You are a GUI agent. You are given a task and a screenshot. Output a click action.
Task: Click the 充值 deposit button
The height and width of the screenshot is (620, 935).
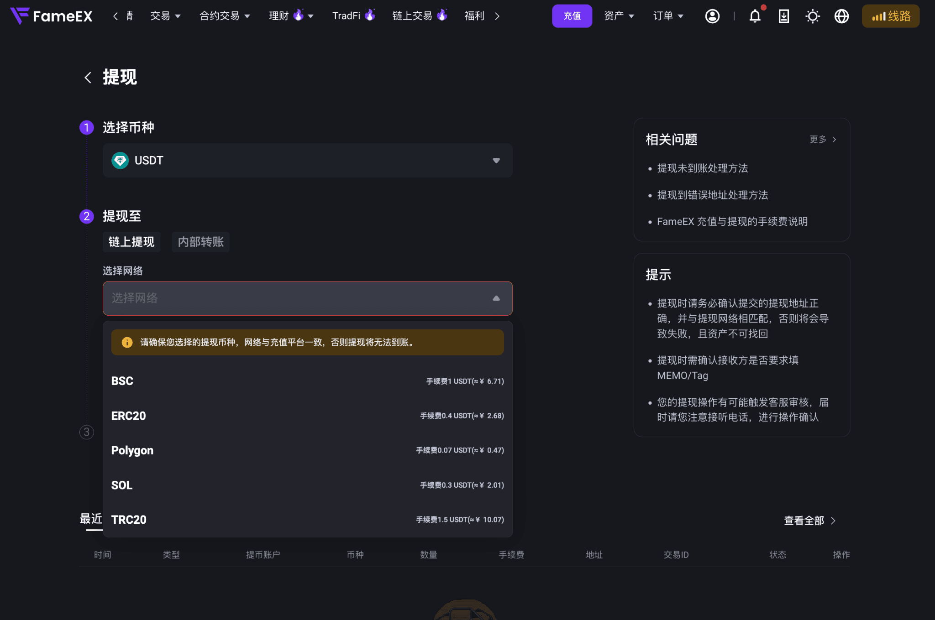click(x=572, y=16)
